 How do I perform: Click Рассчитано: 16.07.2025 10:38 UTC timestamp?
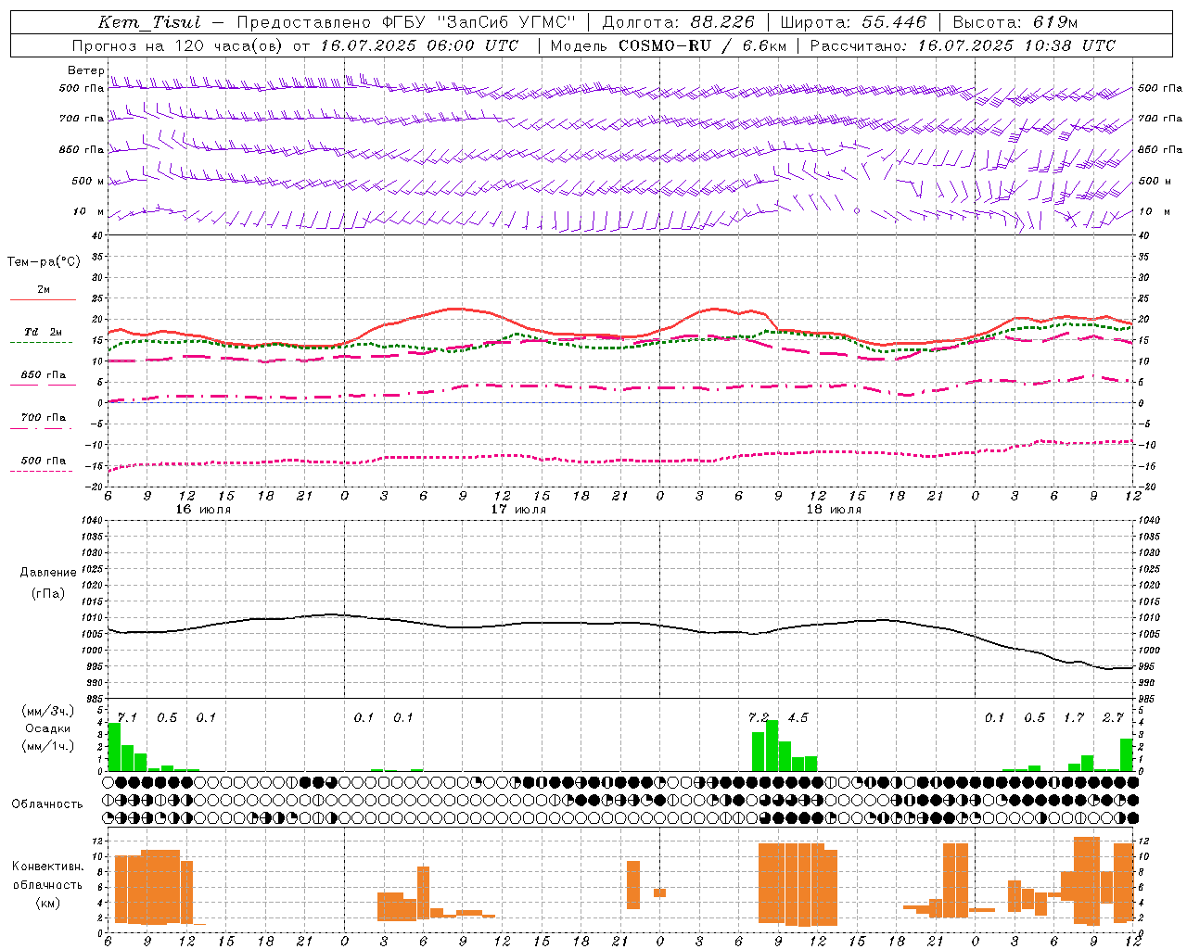tap(963, 45)
